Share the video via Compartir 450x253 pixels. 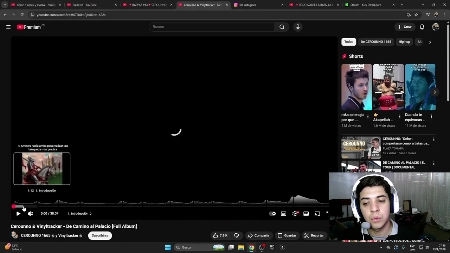pyautogui.click(x=258, y=235)
